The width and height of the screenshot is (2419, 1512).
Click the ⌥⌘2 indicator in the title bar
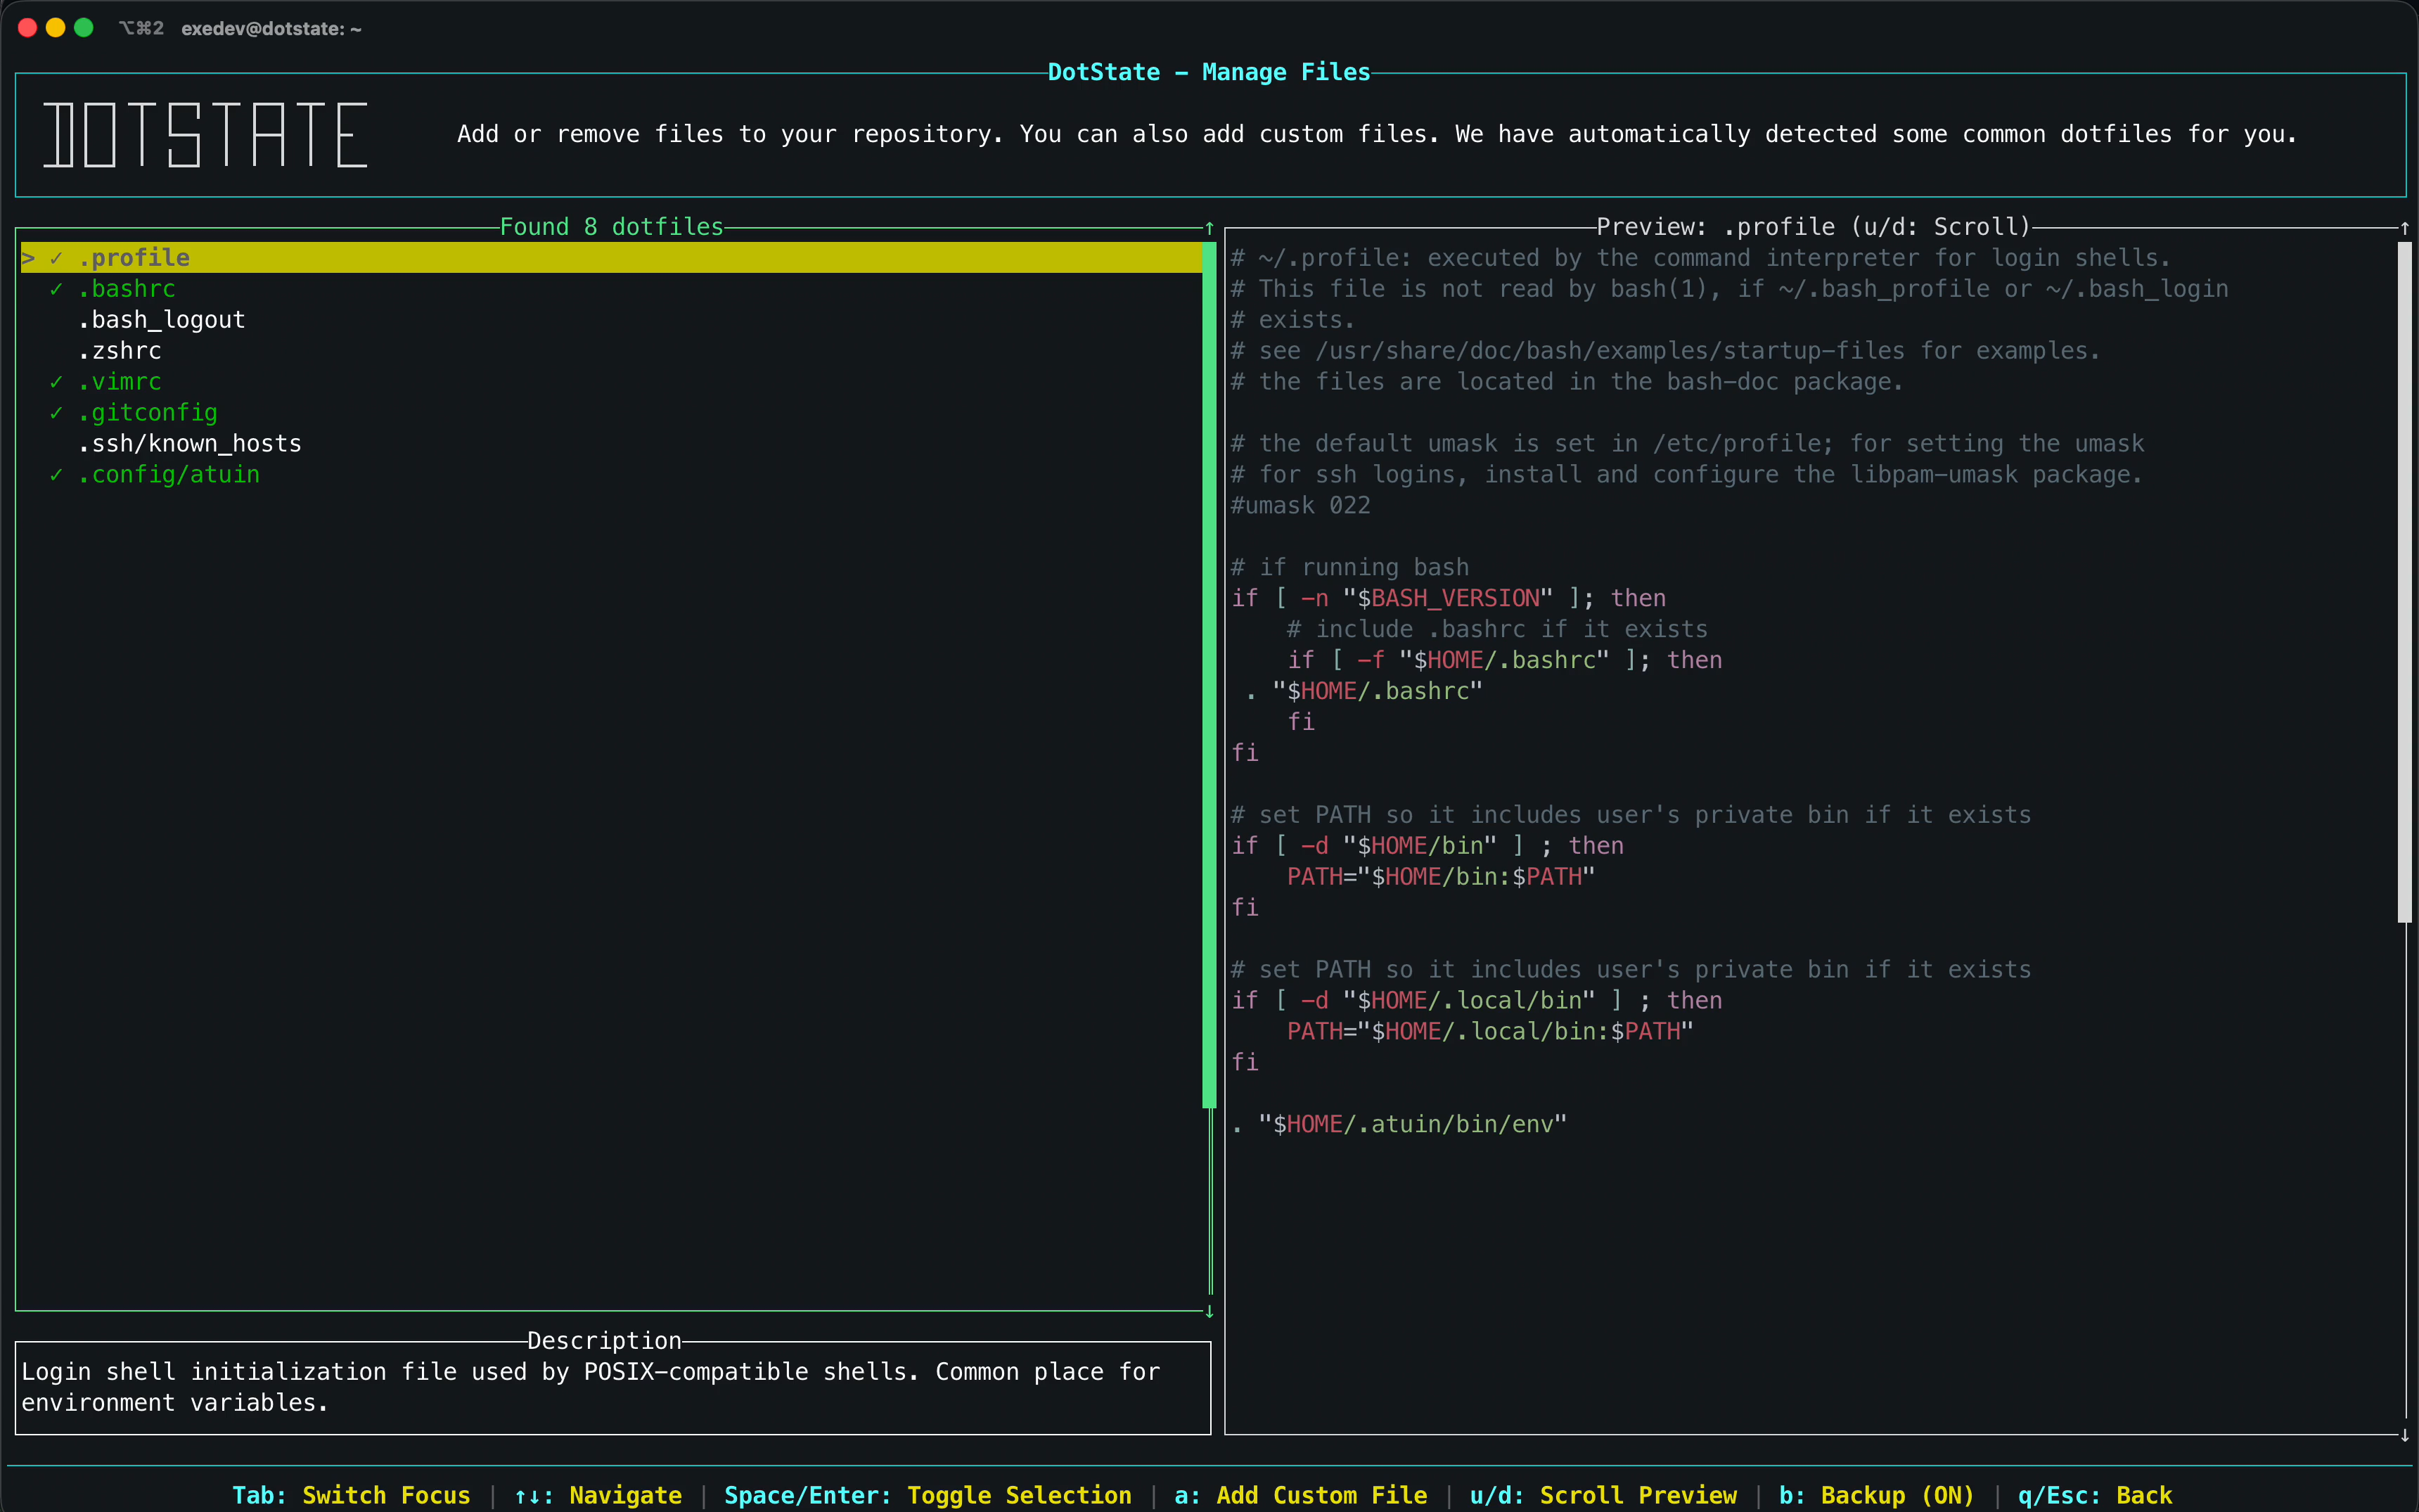[141, 28]
